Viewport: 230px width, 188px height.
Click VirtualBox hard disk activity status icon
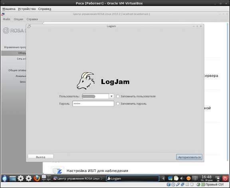coord(169,184)
